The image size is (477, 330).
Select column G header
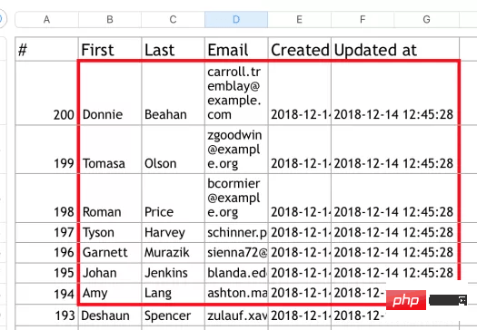(426, 19)
